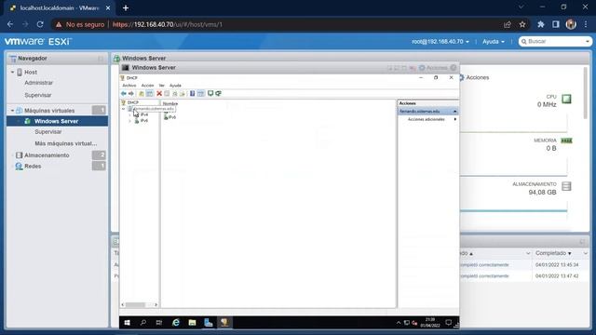Click the Back arrow in the DHCP toolbar
Image resolution: width=596 pixels, height=335 pixels.
[124, 93]
